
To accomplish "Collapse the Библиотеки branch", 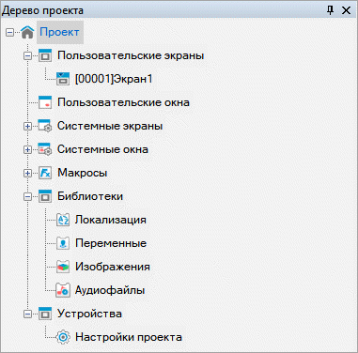I will pos(27,197).
